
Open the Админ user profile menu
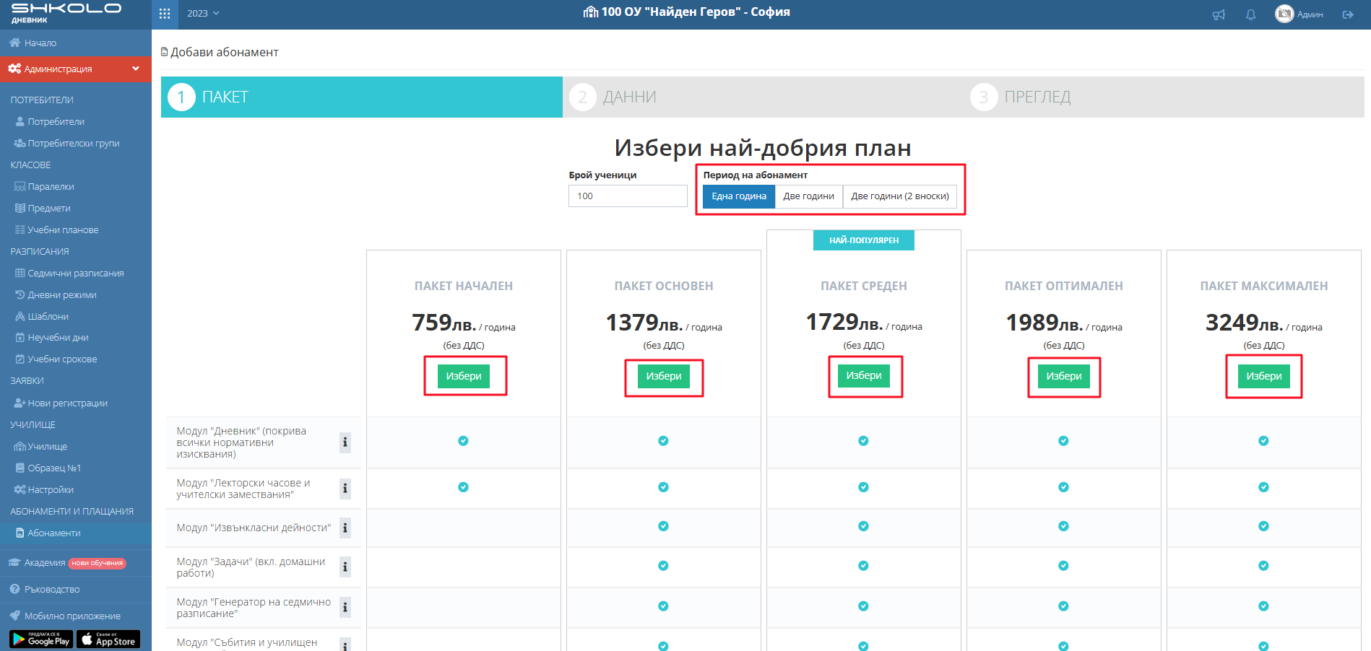(1299, 14)
